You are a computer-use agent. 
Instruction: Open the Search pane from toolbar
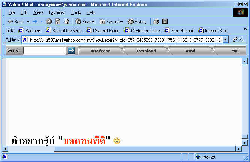(x=85, y=21)
